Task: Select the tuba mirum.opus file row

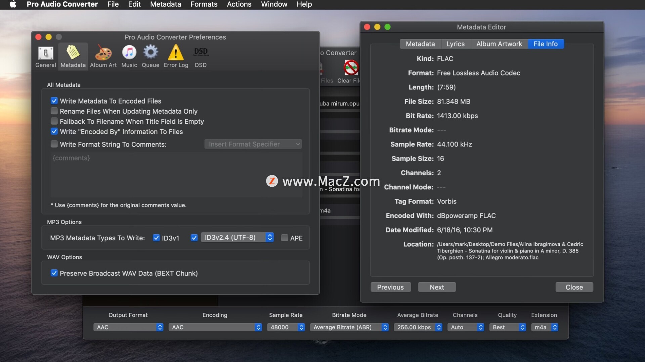Action: (340, 104)
